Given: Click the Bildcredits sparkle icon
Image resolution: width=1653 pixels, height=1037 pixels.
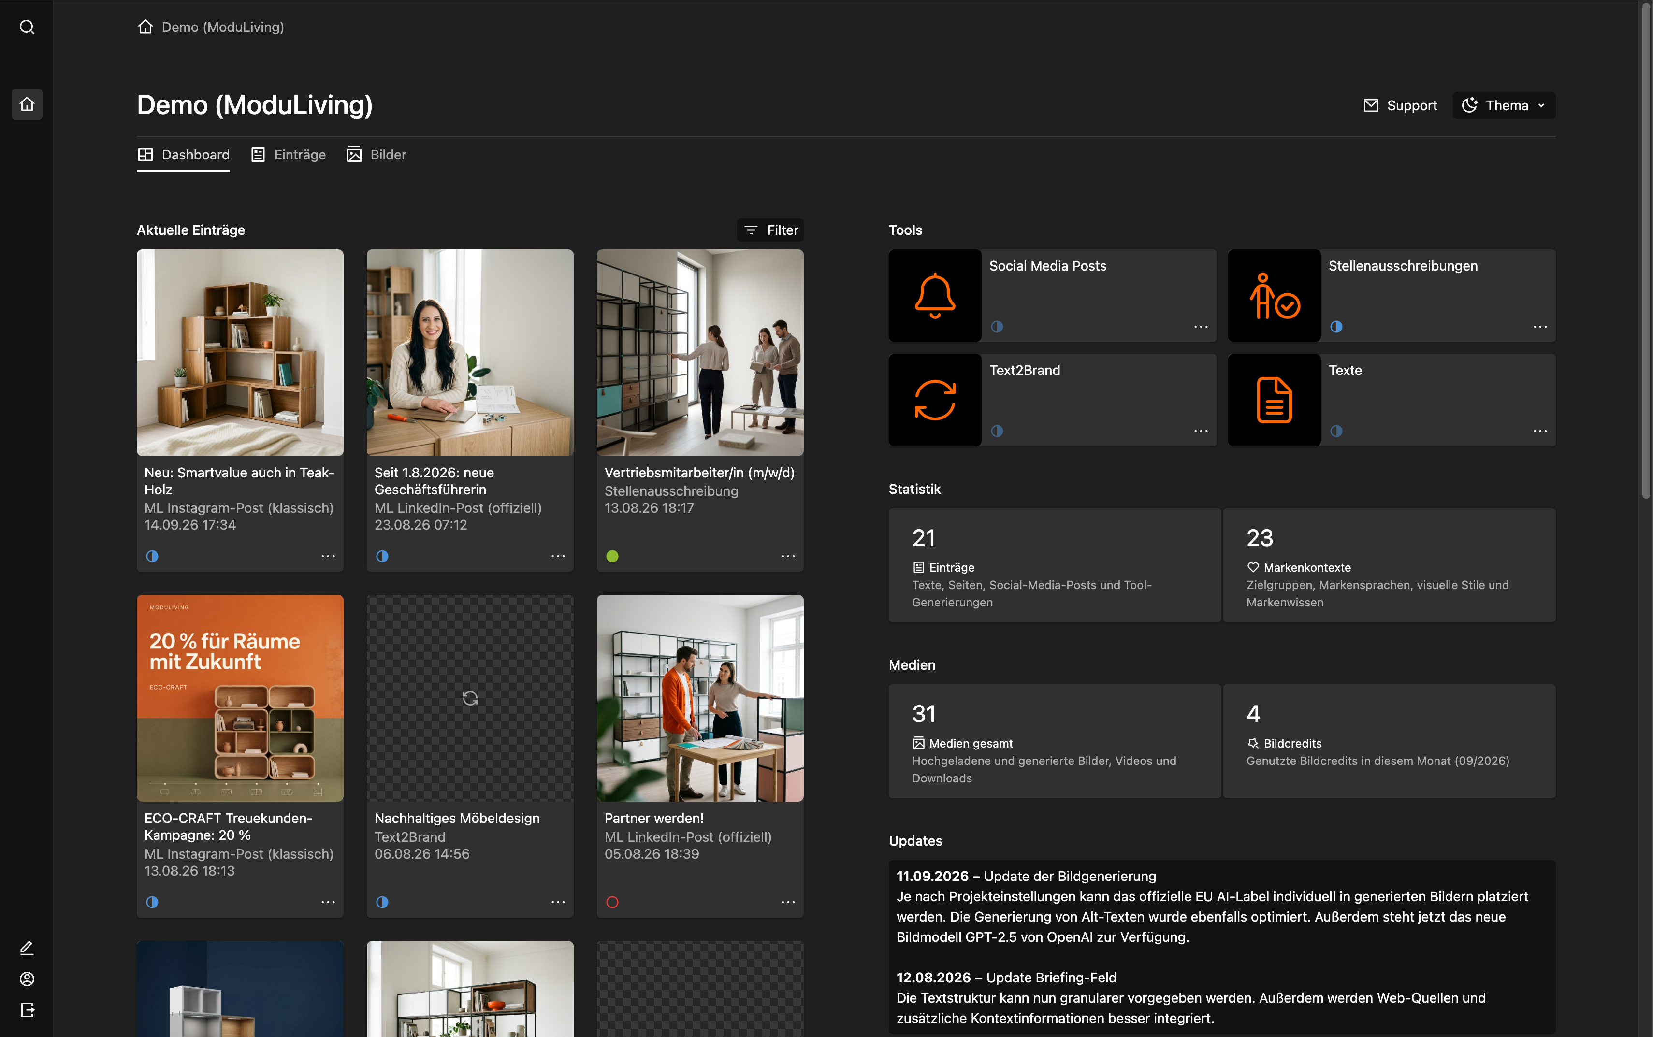Looking at the screenshot, I should coord(1253,743).
